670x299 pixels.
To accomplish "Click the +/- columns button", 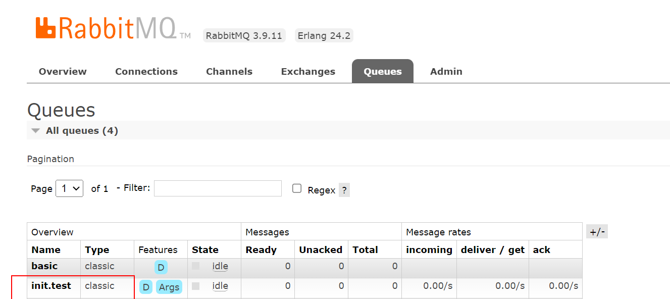I will point(597,232).
